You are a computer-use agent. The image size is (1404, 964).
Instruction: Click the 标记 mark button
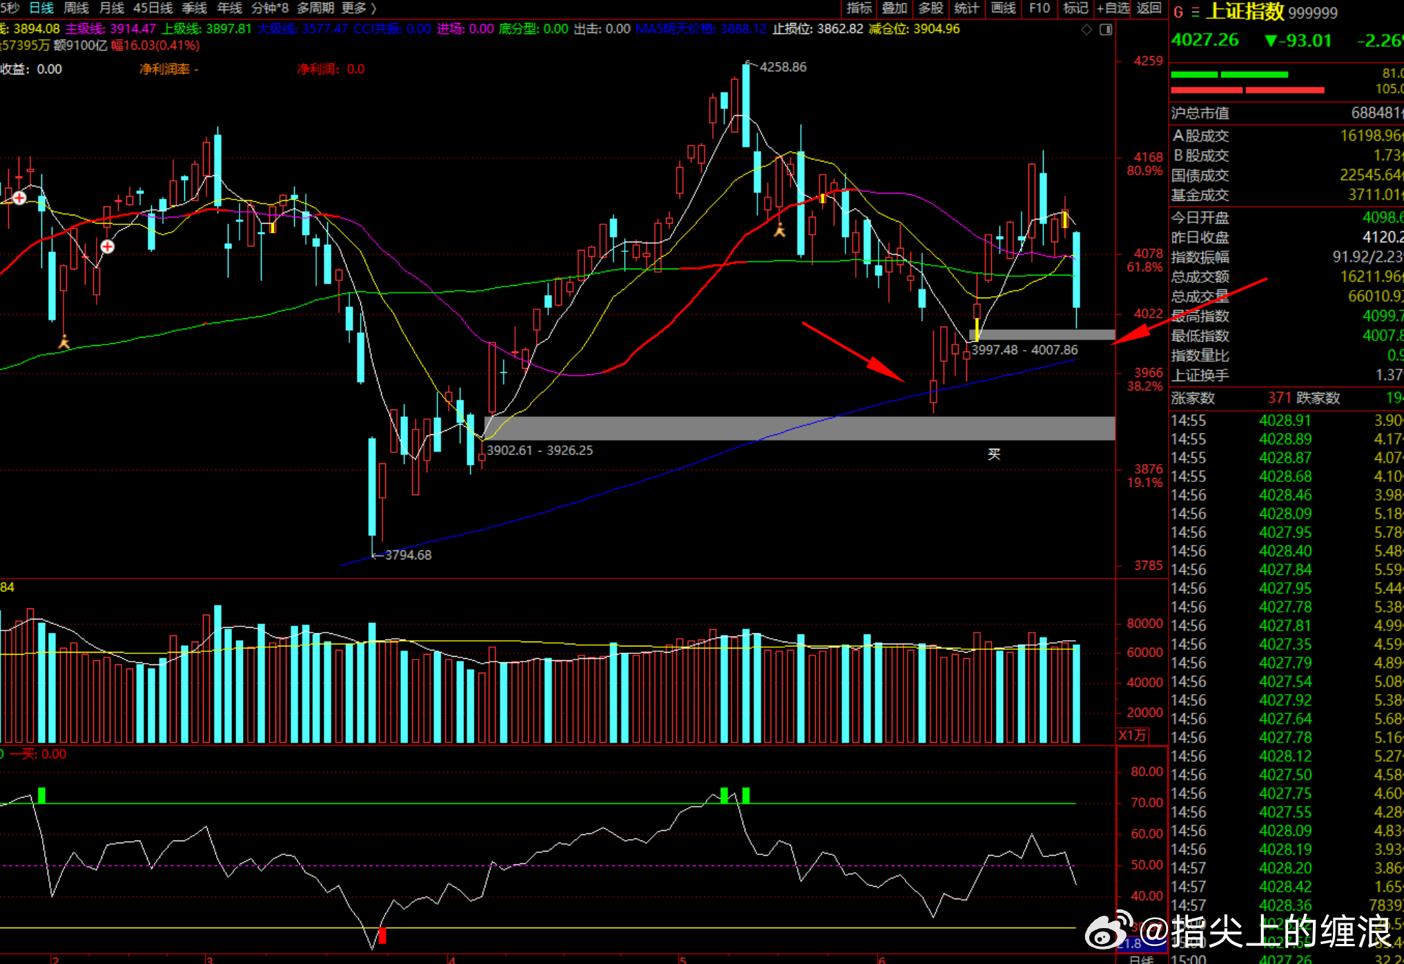pos(1075,8)
